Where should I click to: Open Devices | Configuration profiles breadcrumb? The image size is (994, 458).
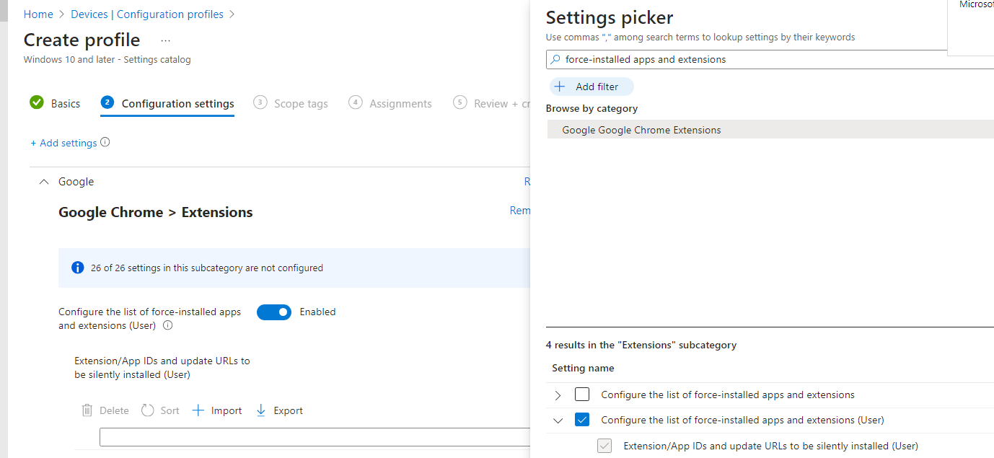[x=147, y=14]
